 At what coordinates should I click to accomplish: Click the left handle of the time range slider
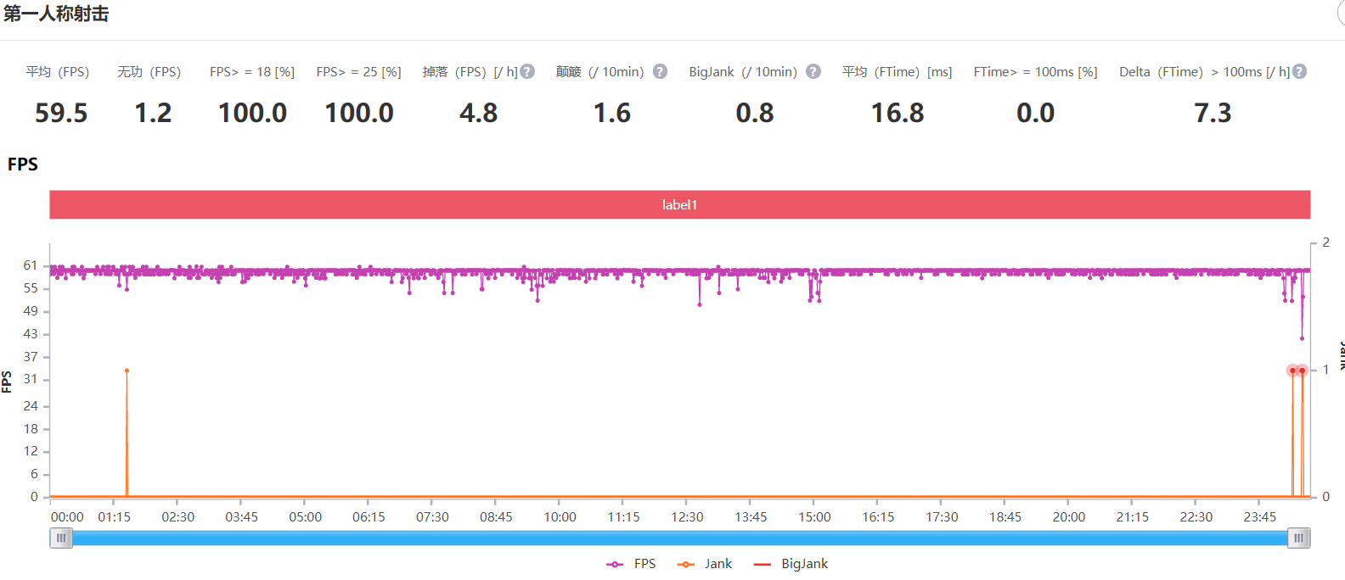click(x=61, y=538)
